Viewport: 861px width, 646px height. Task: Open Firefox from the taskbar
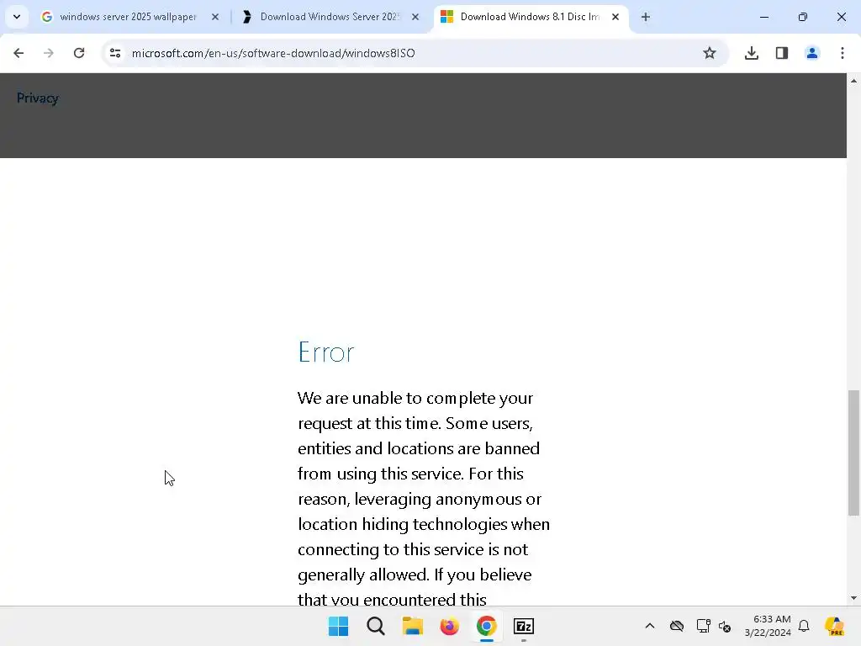[449, 626]
